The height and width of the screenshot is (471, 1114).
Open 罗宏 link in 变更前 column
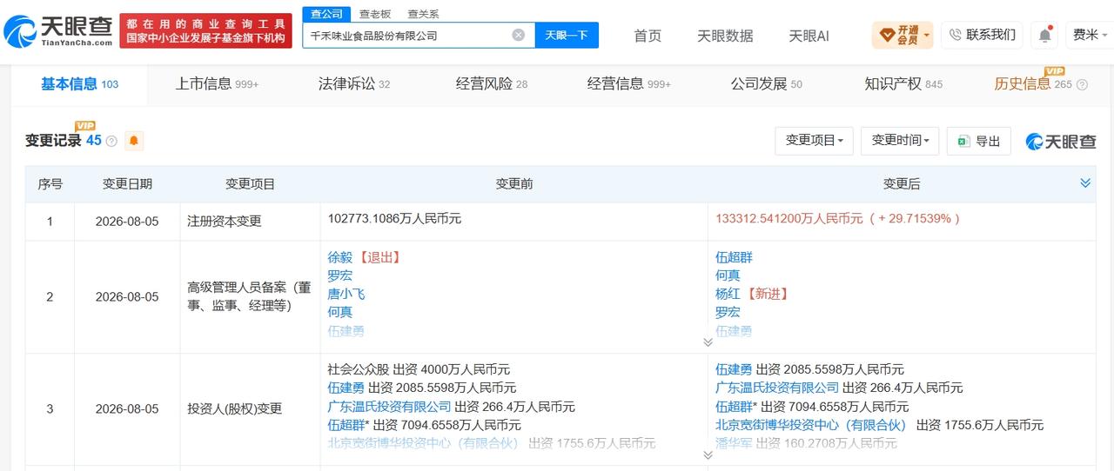point(339,275)
